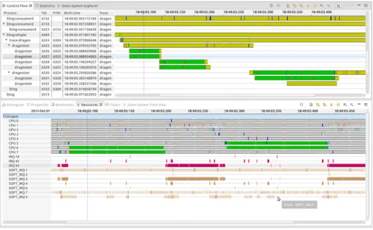The image size is (373, 230).
Task: Collapse the lttng-simple tree node
Action: tap(4, 35)
